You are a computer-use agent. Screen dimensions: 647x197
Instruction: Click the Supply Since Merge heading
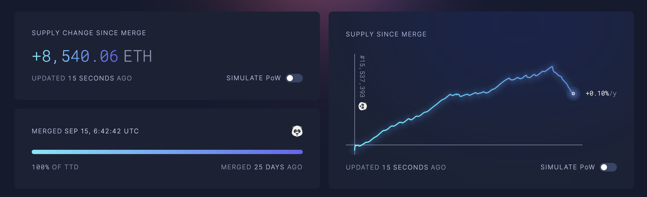(386, 34)
